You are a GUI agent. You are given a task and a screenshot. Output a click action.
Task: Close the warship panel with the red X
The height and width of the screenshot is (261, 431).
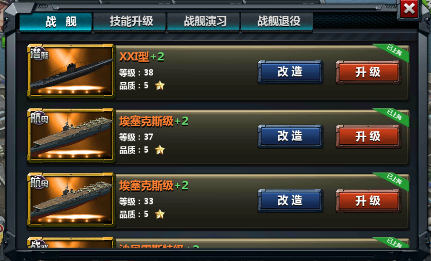[x=409, y=9]
